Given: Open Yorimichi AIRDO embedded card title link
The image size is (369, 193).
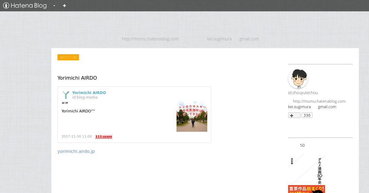Looking at the screenshot, I should tap(89, 93).
